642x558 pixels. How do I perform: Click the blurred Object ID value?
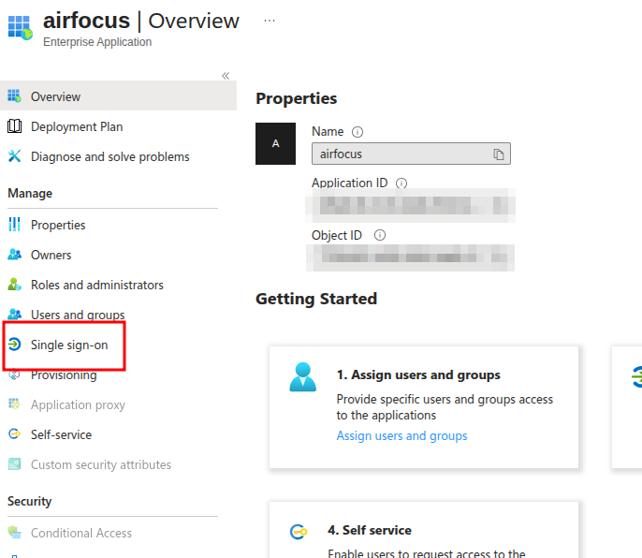coord(410,257)
